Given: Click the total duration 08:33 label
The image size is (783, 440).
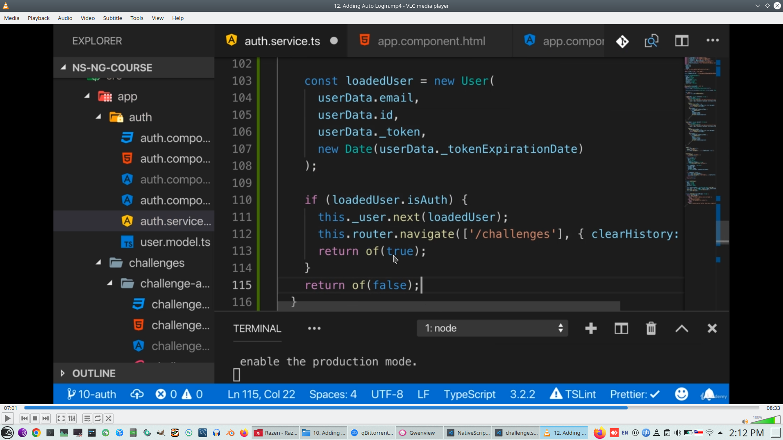Looking at the screenshot, I should pos(773,408).
